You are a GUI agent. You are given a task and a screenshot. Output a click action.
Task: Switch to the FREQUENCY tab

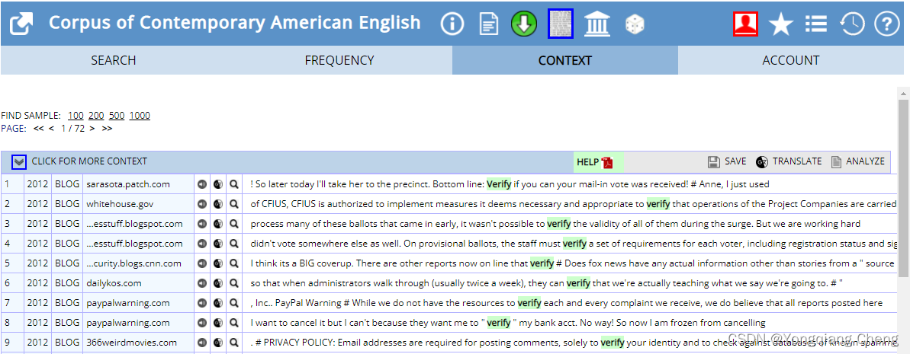click(x=339, y=60)
